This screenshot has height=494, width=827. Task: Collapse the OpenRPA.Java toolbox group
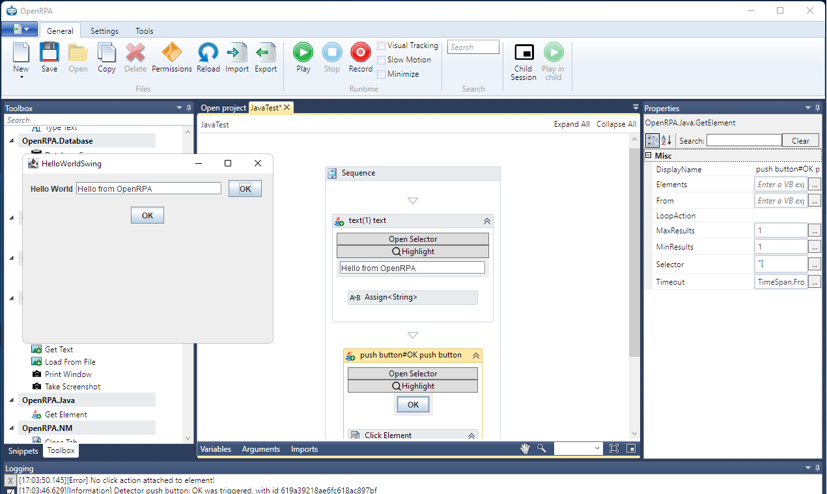click(x=12, y=400)
